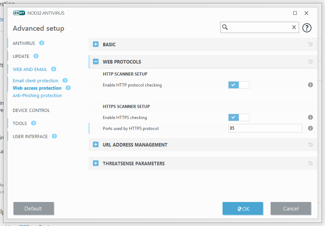Click the ANTIVIRUS badge showing 2

[42, 43]
